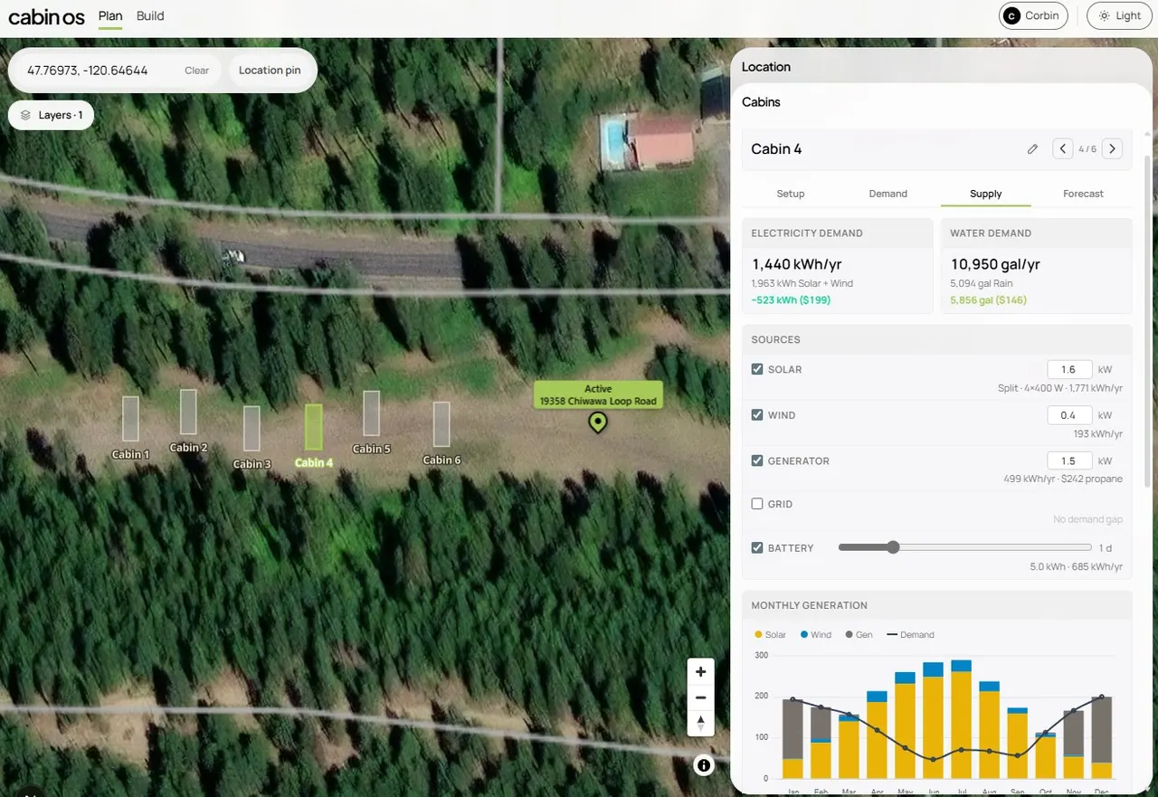Zoom in on the map with plus button

point(700,672)
